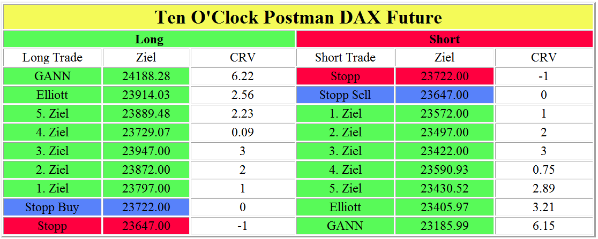The width and height of the screenshot is (598, 239).
Task: Click the Short Trade column header
Action: tap(345, 58)
